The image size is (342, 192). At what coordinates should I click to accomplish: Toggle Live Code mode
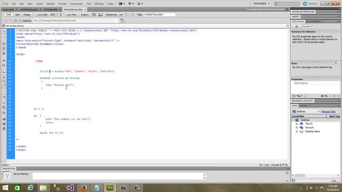42,14
